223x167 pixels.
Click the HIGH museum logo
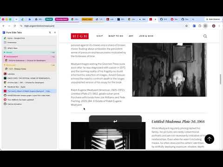pos(80,36)
